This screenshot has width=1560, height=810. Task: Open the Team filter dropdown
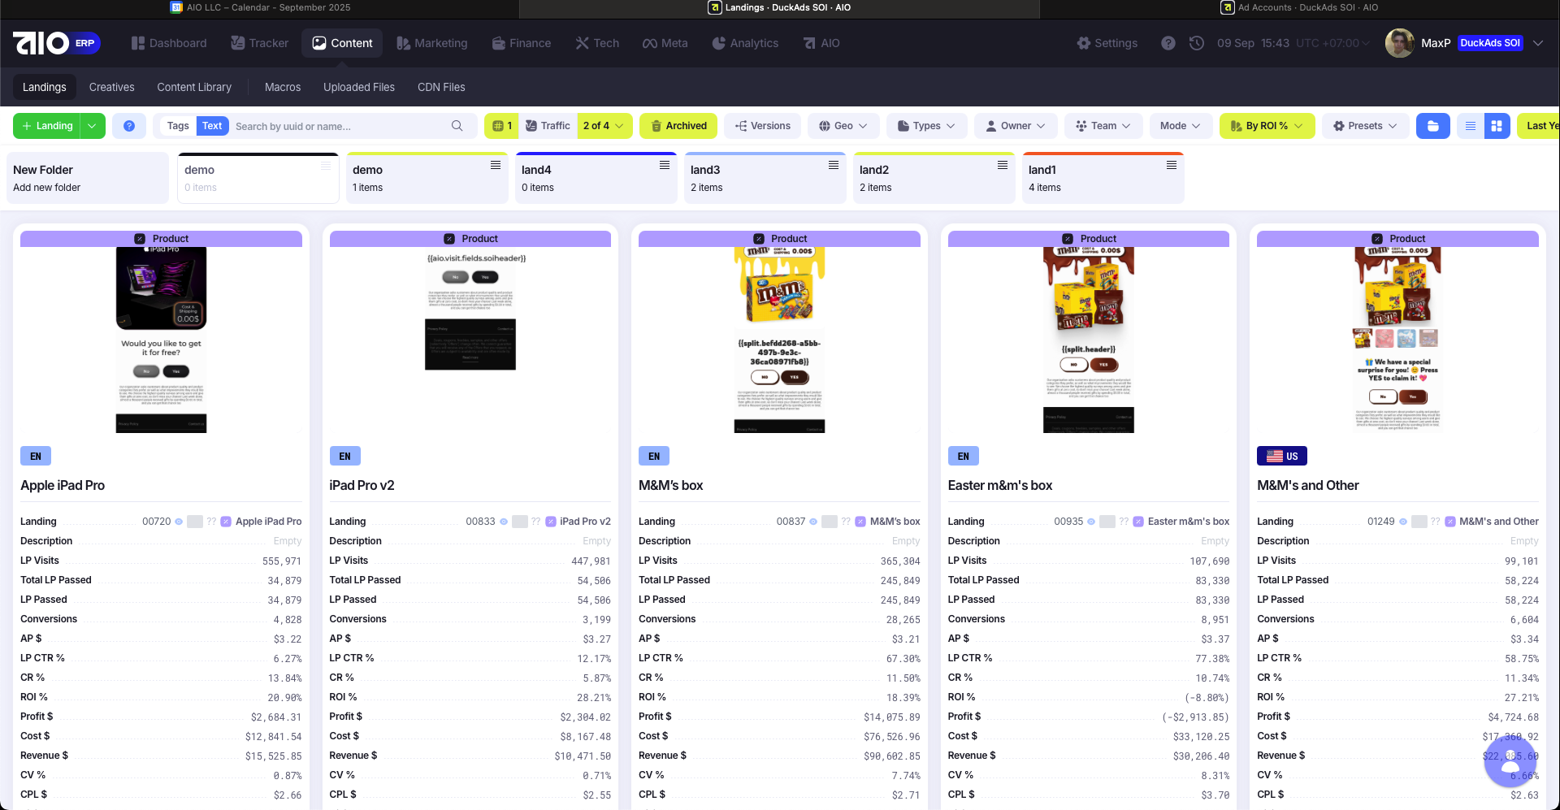point(1103,126)
